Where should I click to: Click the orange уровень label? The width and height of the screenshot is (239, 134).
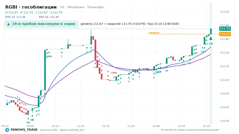[154, 33]
